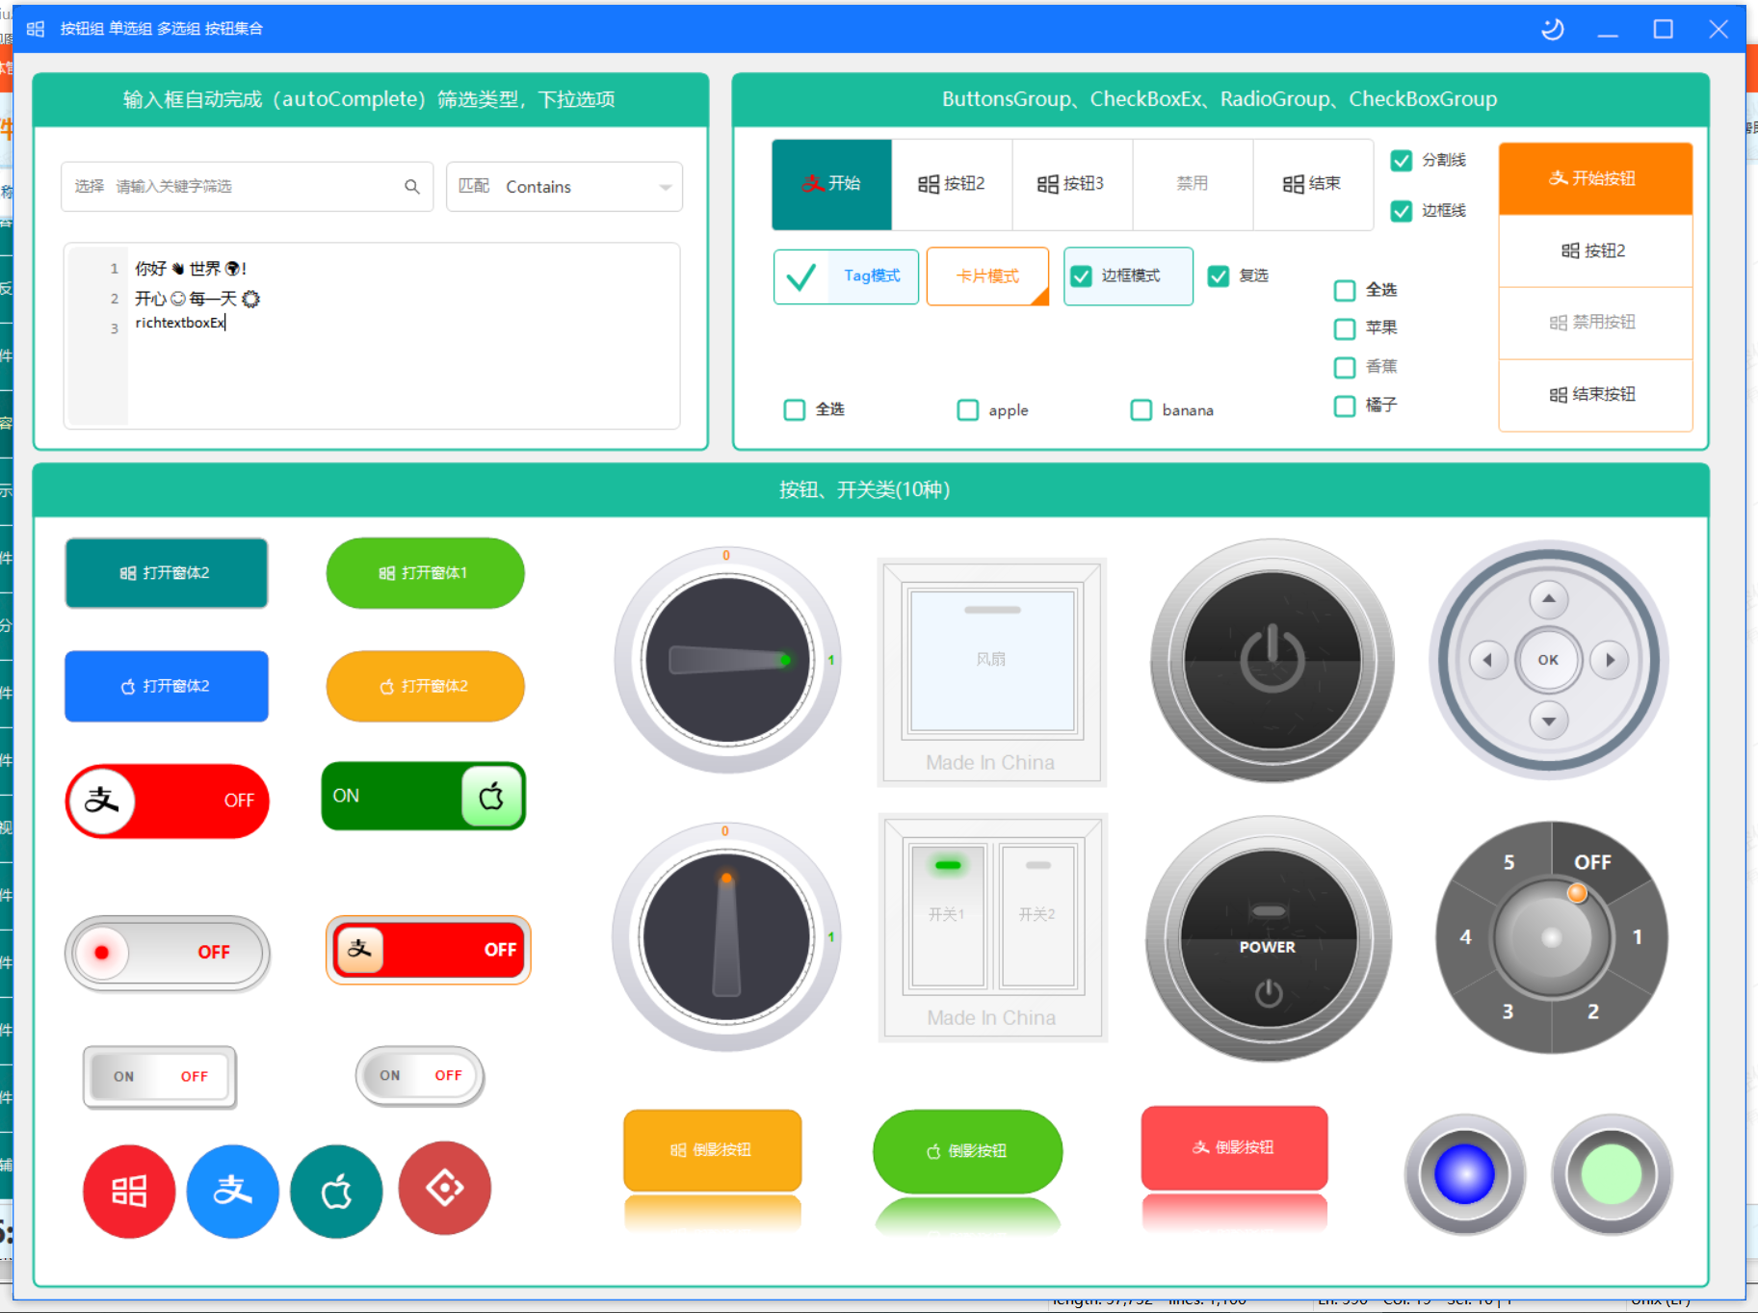Toggle the green ON switch with apple icon
The image size is (1758, 1313).
(424, 796)
